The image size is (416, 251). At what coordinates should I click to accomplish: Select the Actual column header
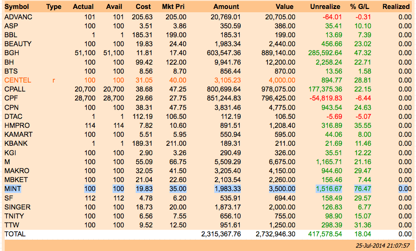point(83,7)
